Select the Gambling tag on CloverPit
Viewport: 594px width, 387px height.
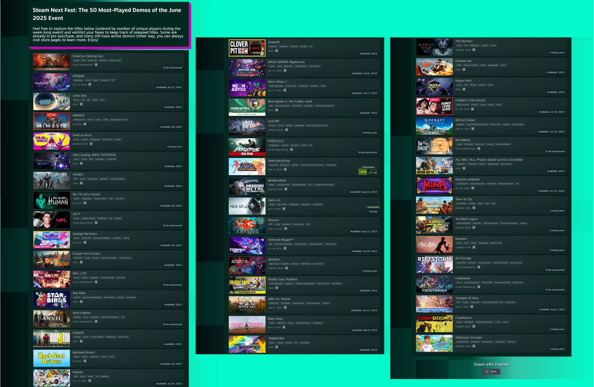(294, 46)
